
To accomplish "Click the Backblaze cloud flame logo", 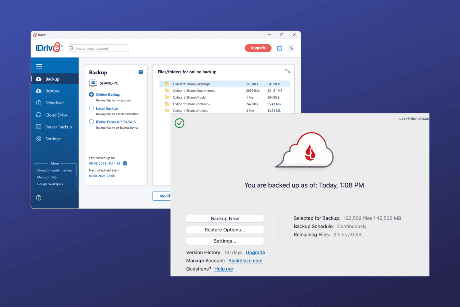I will 305,150.
